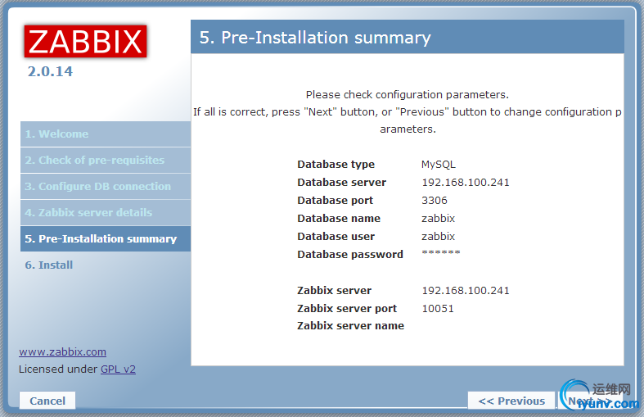This screenshot has width=644, height=417.
Task: Proceed with the Next >> button
Action: coord(590,401)
